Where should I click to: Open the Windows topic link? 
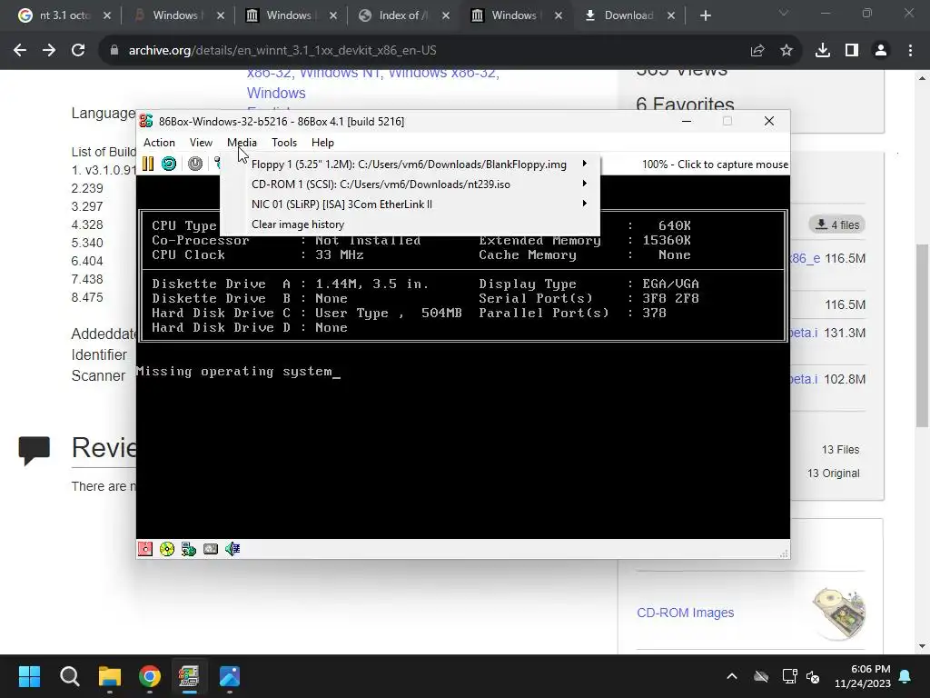[276, 94]
